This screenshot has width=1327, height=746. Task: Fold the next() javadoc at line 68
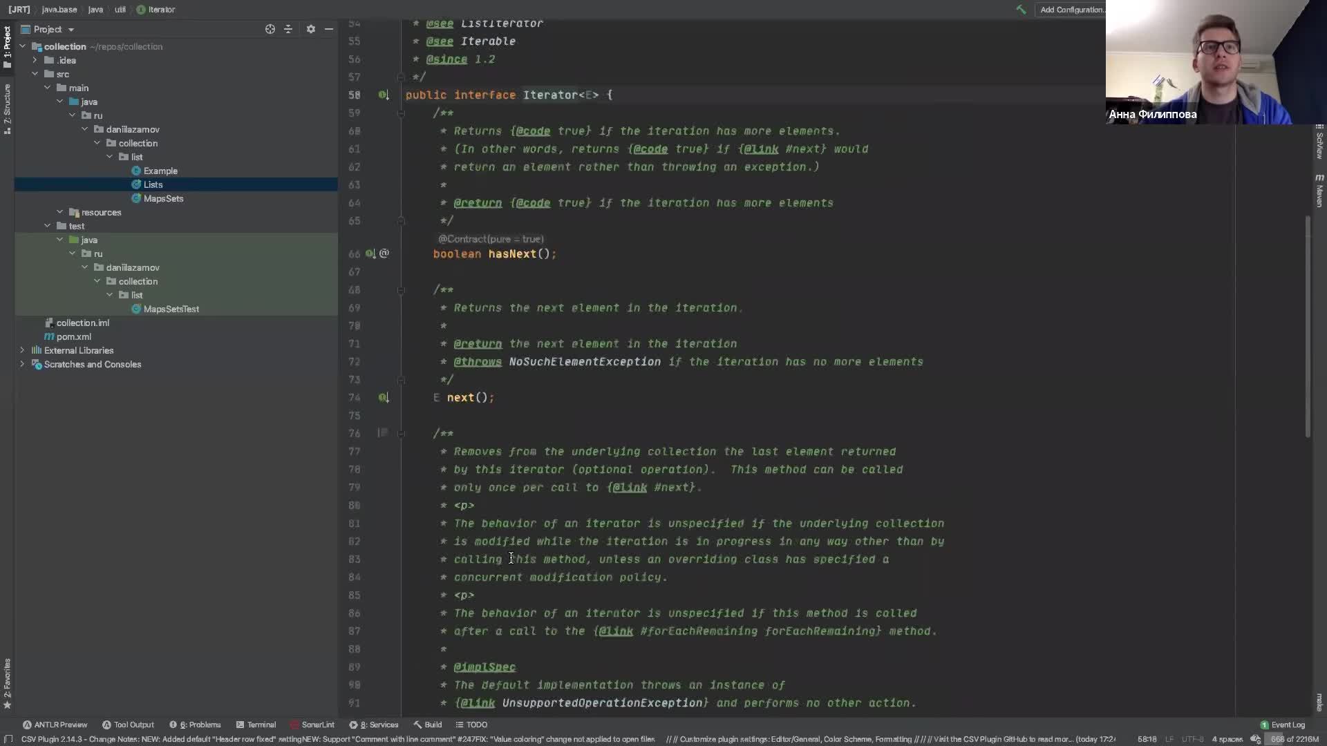[x=401, y=290]
